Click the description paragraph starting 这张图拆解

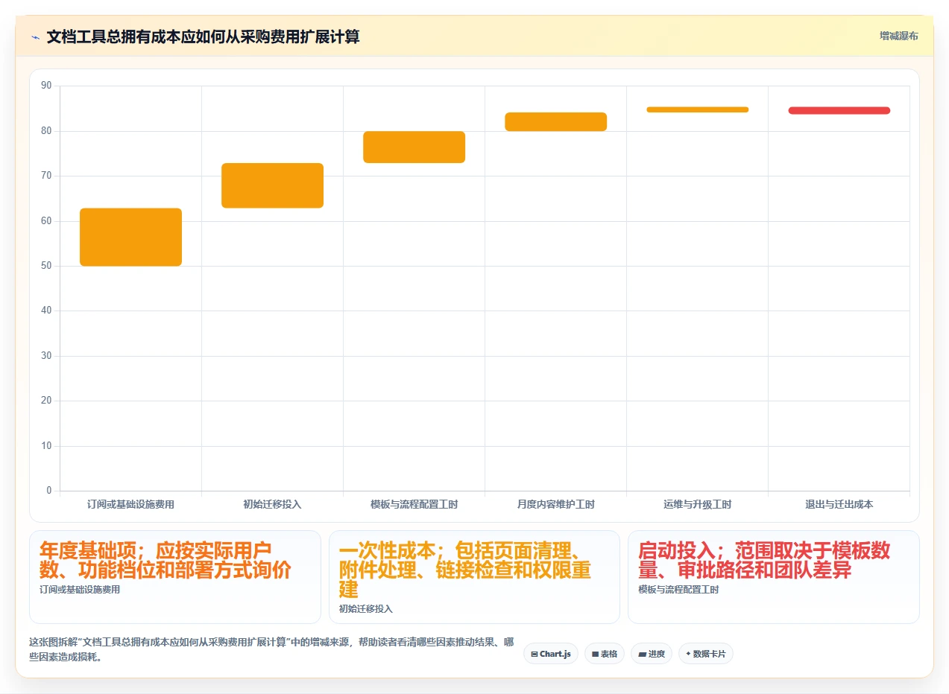(271, 649)
